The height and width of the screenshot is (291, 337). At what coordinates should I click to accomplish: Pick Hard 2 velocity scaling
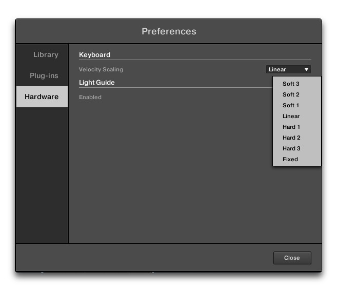pyautogui.click(x=297, y=138)
